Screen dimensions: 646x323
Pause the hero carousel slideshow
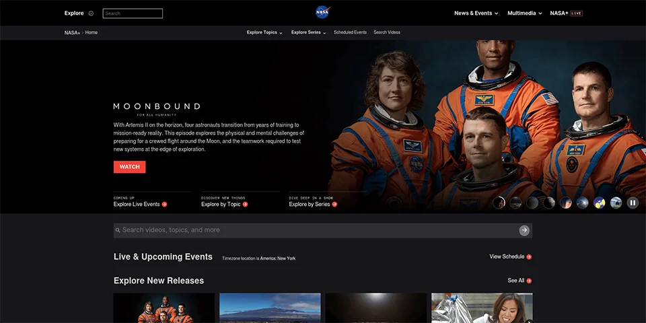click(x=633, y=203)
